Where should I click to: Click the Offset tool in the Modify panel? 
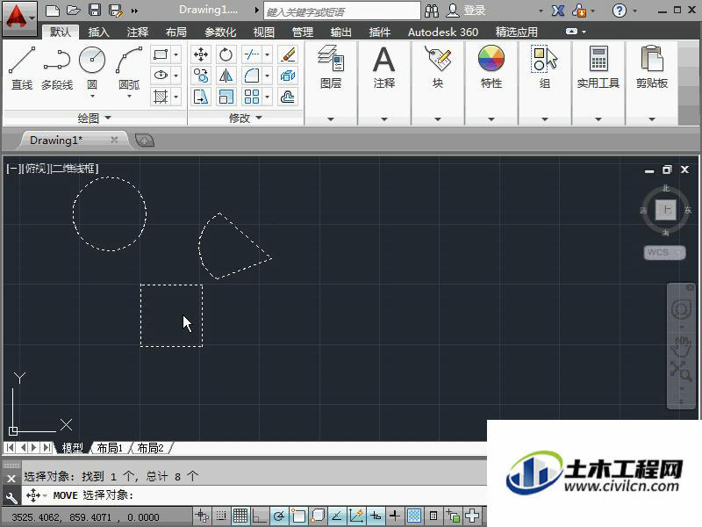288,97
